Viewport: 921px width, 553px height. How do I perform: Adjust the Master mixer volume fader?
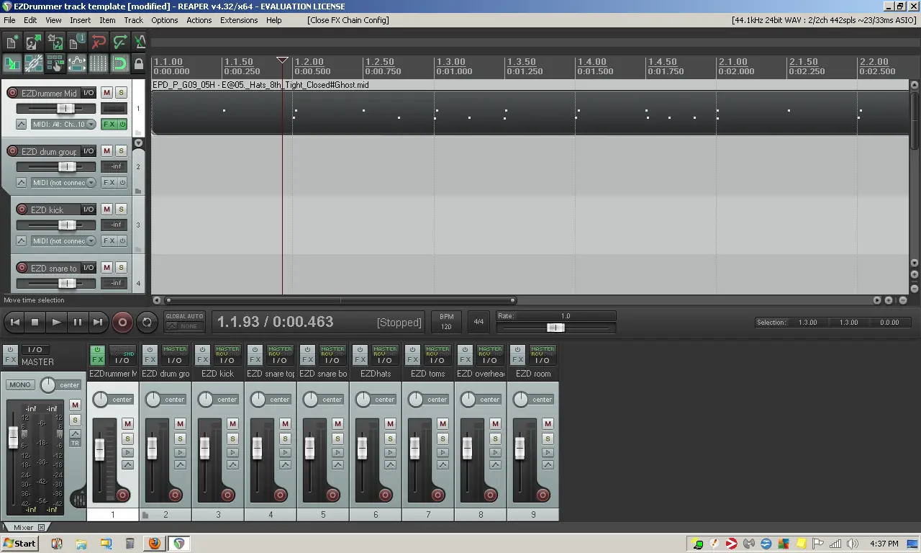(13, 436)
